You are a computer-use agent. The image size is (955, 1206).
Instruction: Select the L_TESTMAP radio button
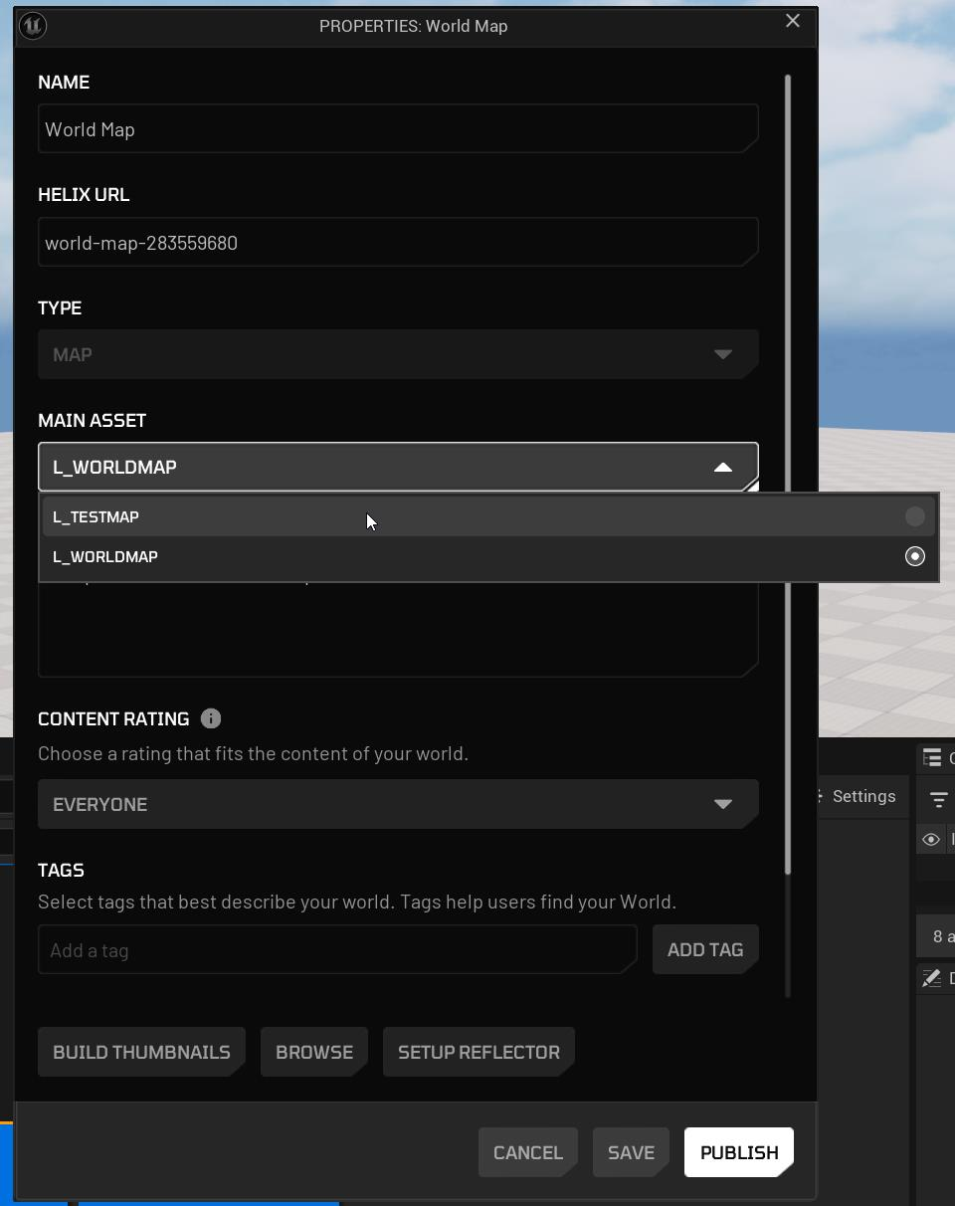tap(914, 516)
